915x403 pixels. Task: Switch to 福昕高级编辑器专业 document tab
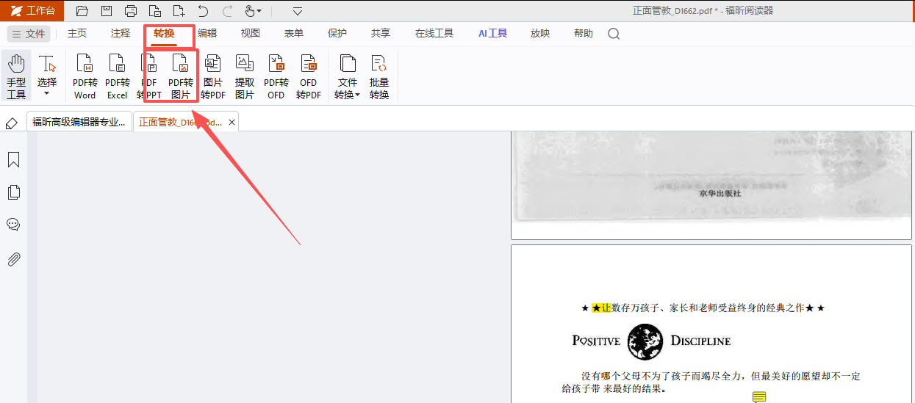(x=79, y=123)
